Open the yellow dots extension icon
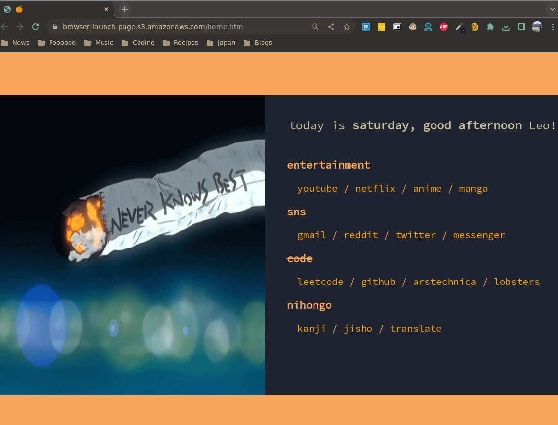The image size is (558, 425). (382, 27)
